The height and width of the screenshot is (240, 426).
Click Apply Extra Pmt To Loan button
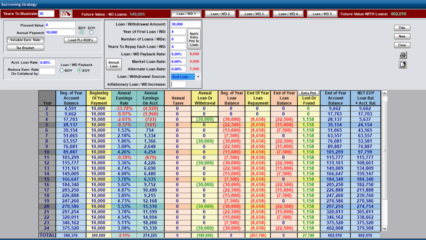tap(194, 39)
